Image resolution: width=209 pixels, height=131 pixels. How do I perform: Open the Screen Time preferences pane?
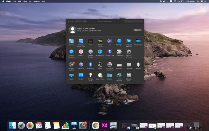[x=110, y=51]
